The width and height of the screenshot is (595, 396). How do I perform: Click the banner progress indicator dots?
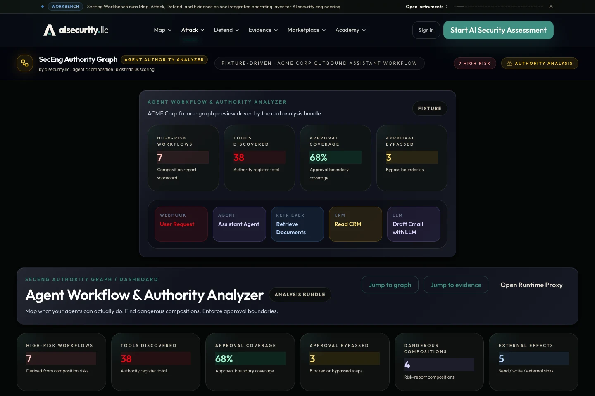tap(499, 7)
